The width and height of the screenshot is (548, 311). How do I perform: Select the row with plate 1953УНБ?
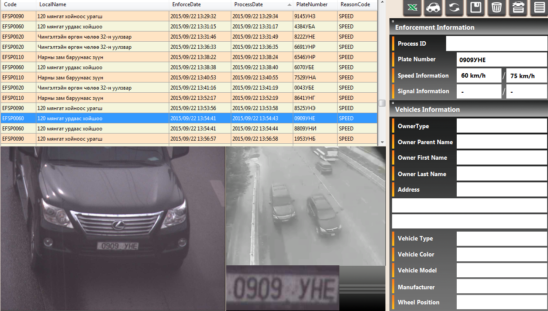189,139
